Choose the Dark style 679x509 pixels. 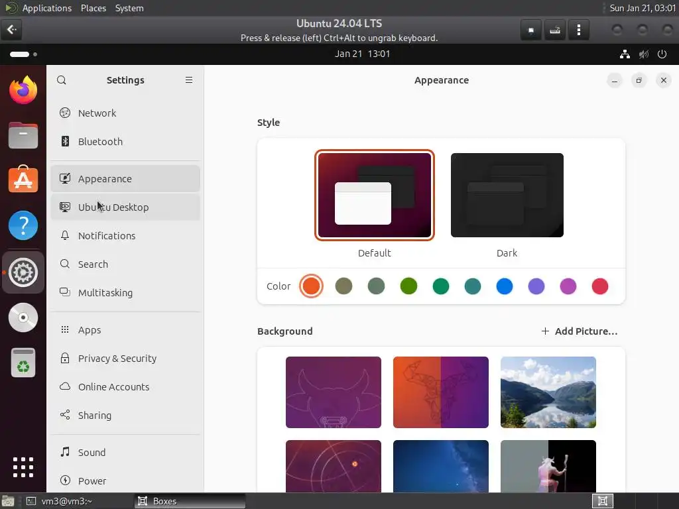(507, 196)
